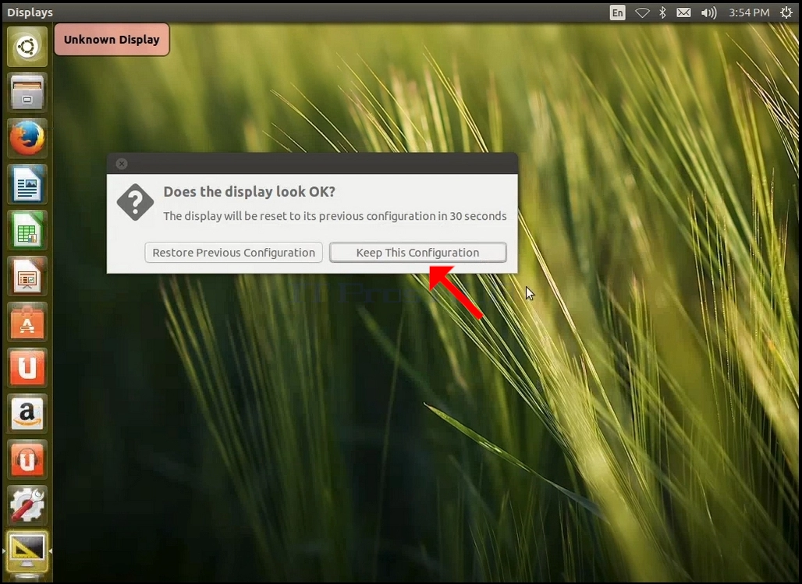Open the Files manager launcher icon
This screenshot has width=802, height=584.
click(x=27, y=93)
